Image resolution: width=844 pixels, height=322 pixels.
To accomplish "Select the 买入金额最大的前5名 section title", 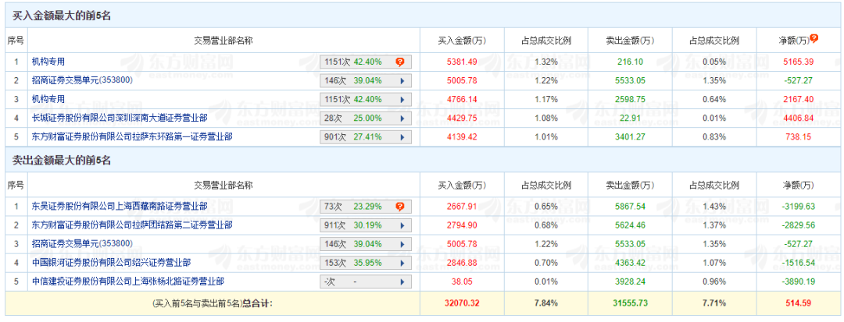I will point(62,16).
